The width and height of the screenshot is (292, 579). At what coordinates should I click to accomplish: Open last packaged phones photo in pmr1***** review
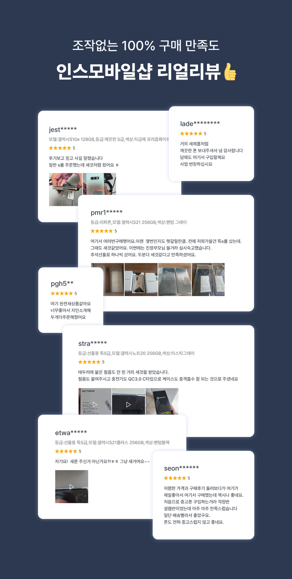pos(208,279)
